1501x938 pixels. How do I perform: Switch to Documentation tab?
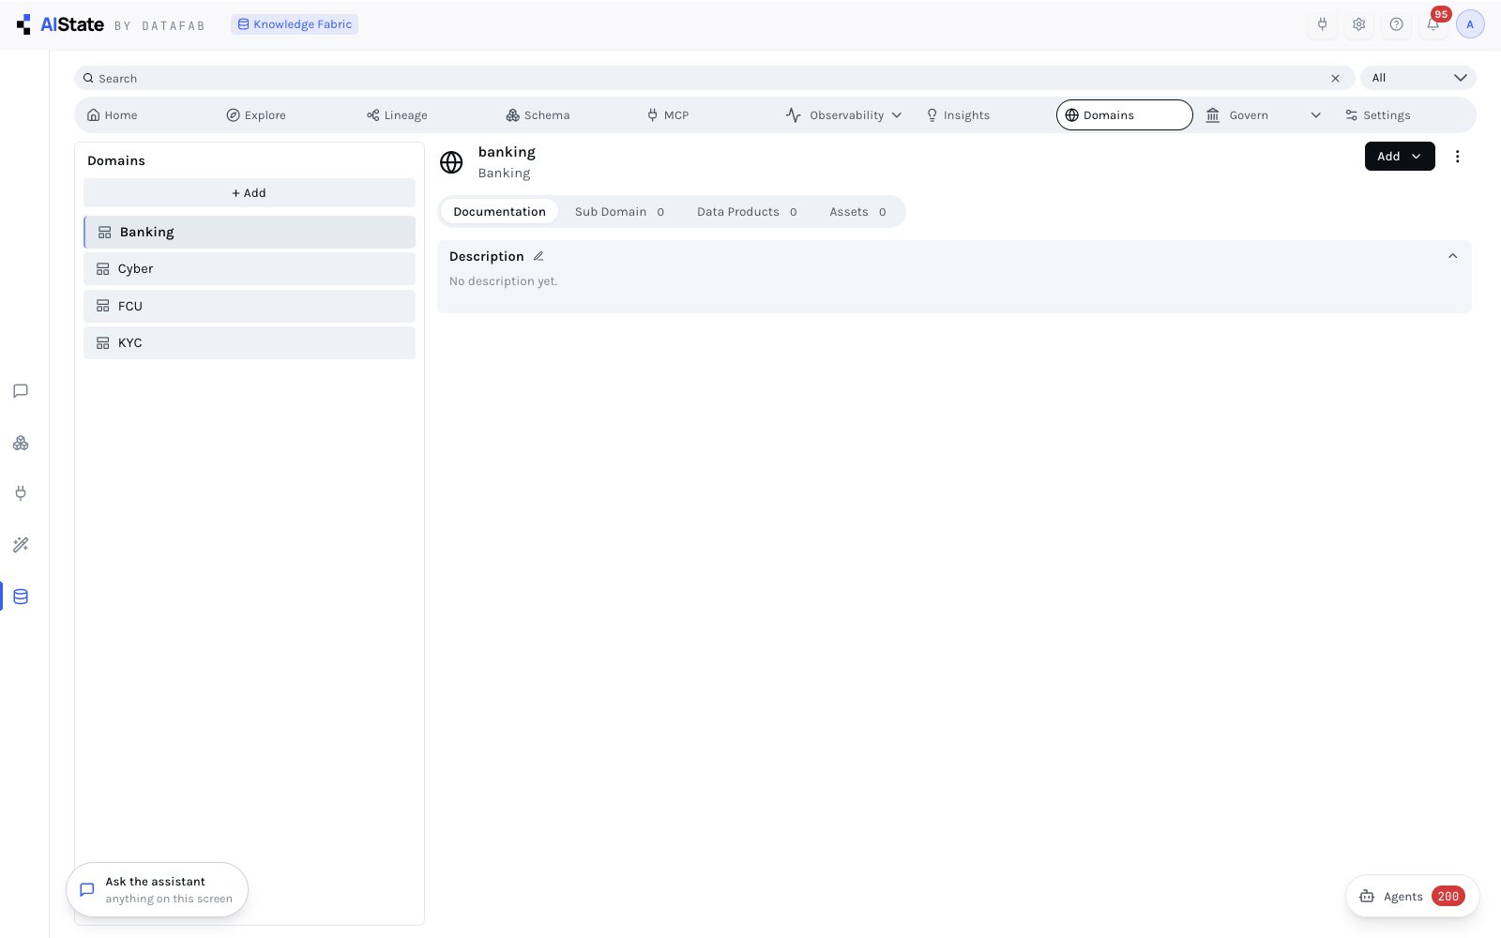[499, 212]
